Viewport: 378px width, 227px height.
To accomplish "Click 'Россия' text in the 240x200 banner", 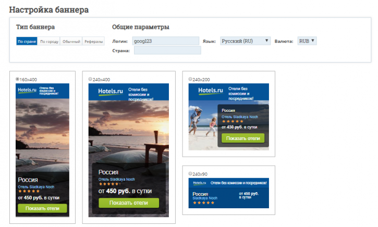I will coord(228,110).
